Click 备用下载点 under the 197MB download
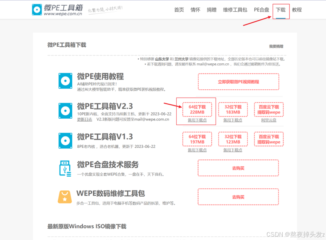The image size is (326, 240). pyautogui.click(x=197, y=150)
